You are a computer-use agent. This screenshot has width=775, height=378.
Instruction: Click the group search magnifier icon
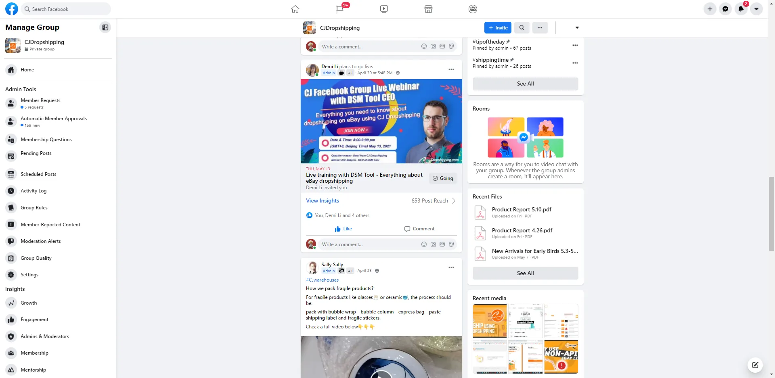(522, 28)
